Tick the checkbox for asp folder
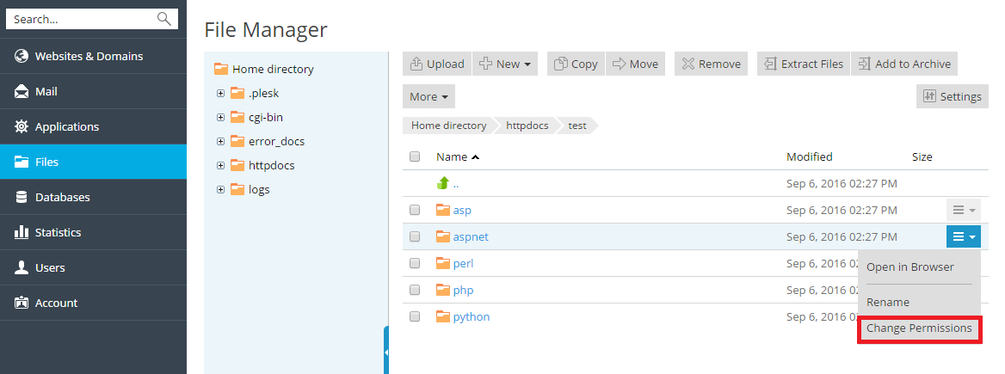 pyautogui.click(x=415, y=210)
